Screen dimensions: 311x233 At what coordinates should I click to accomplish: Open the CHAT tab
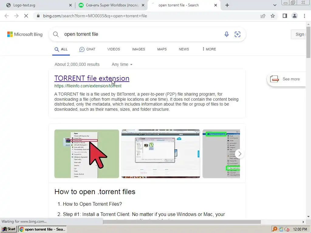coord(87,49)
